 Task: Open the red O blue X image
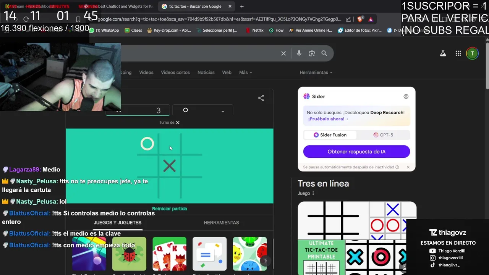tap(393, 220)
